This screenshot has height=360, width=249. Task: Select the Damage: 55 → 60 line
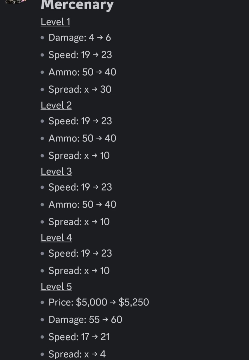point(85,319)
